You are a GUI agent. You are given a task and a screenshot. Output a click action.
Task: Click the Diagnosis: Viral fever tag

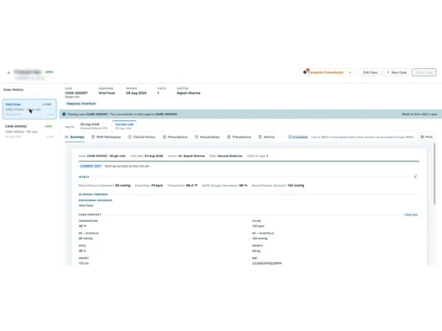(81, 103)
